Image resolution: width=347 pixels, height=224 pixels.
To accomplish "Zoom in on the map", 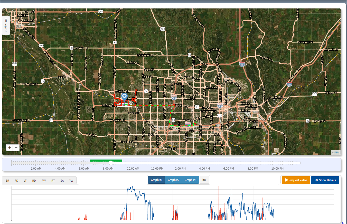I will click(x=10, y=148).
